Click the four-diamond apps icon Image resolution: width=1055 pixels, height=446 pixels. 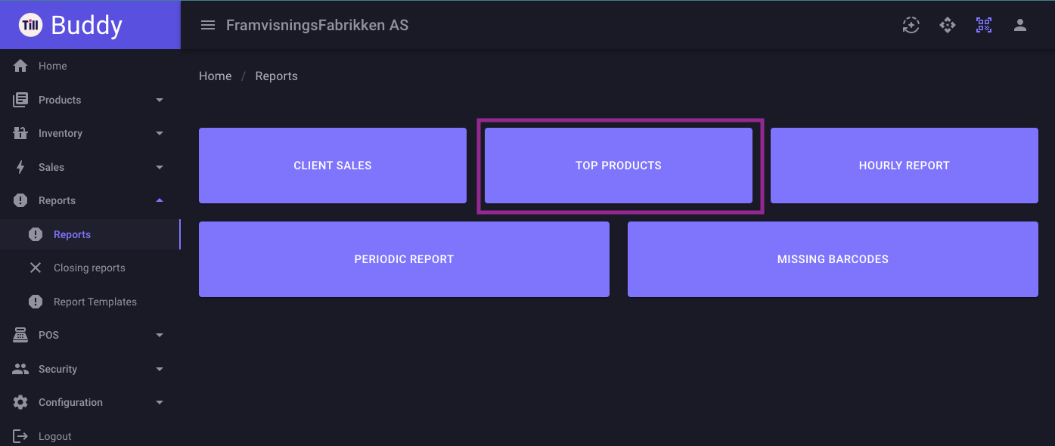point(948,25)
